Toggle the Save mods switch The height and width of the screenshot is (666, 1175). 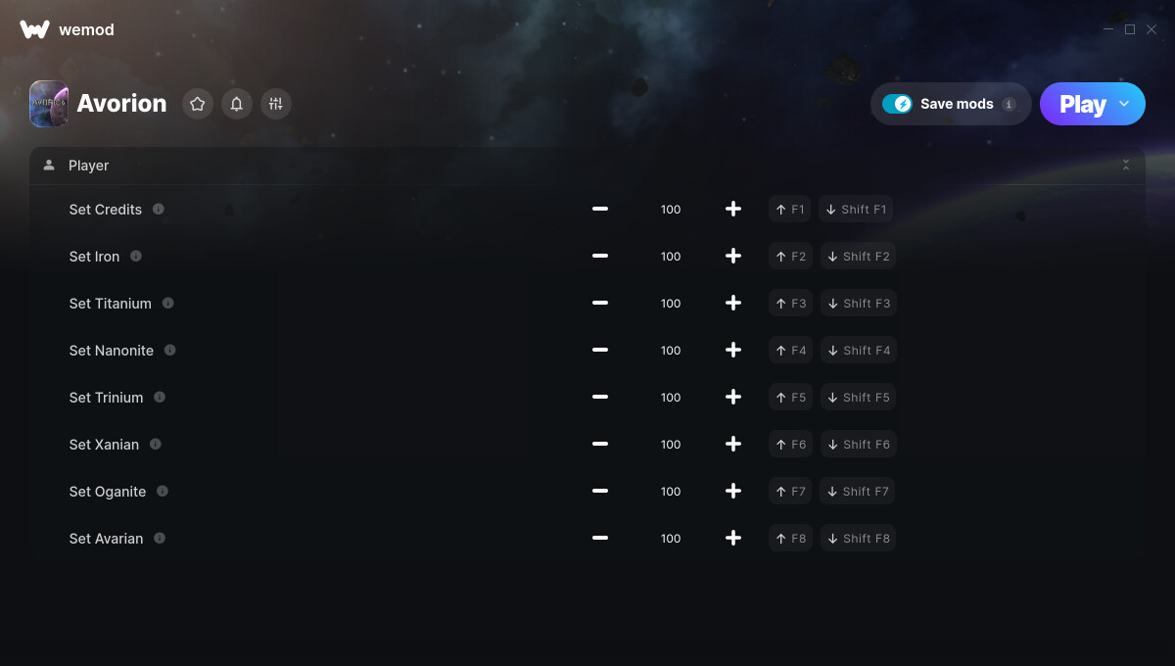point(897,104)
